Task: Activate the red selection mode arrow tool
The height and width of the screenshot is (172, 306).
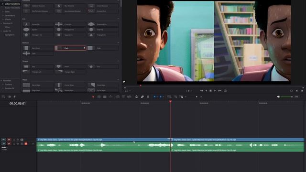Action: [x=93, y=97]
